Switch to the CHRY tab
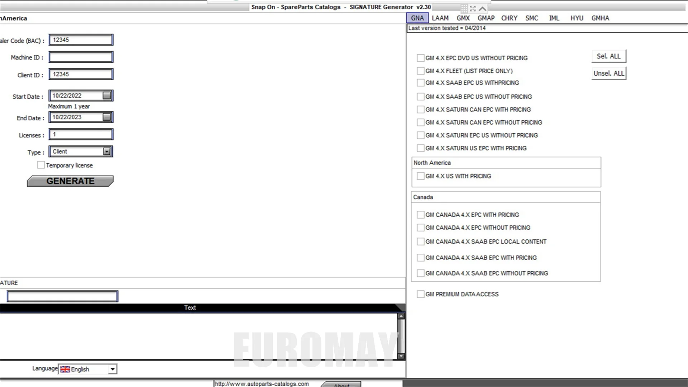The height and width of the screenshot is (387, 688). point(509,18)
